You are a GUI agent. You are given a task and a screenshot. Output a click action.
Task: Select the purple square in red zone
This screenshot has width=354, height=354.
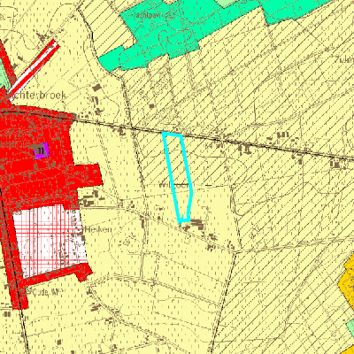pos(42,151)
